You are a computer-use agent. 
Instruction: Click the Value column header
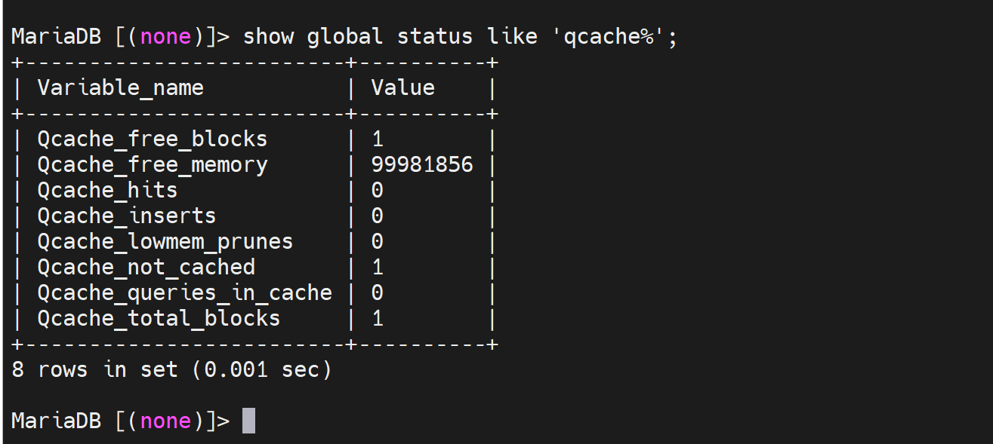(x=402, y=87)
